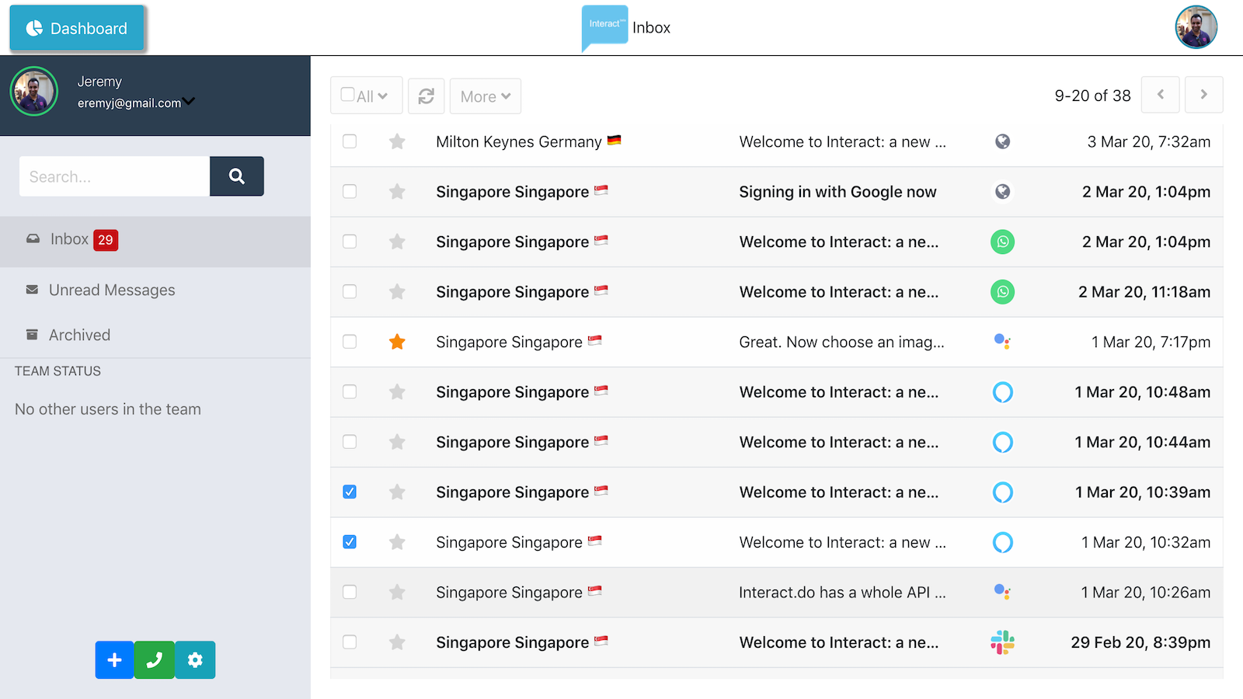Viewport: 1243px width, 699px height.
Task: Star the 1 Mar 20, 10:39am message
Action: tap(397, 492)
